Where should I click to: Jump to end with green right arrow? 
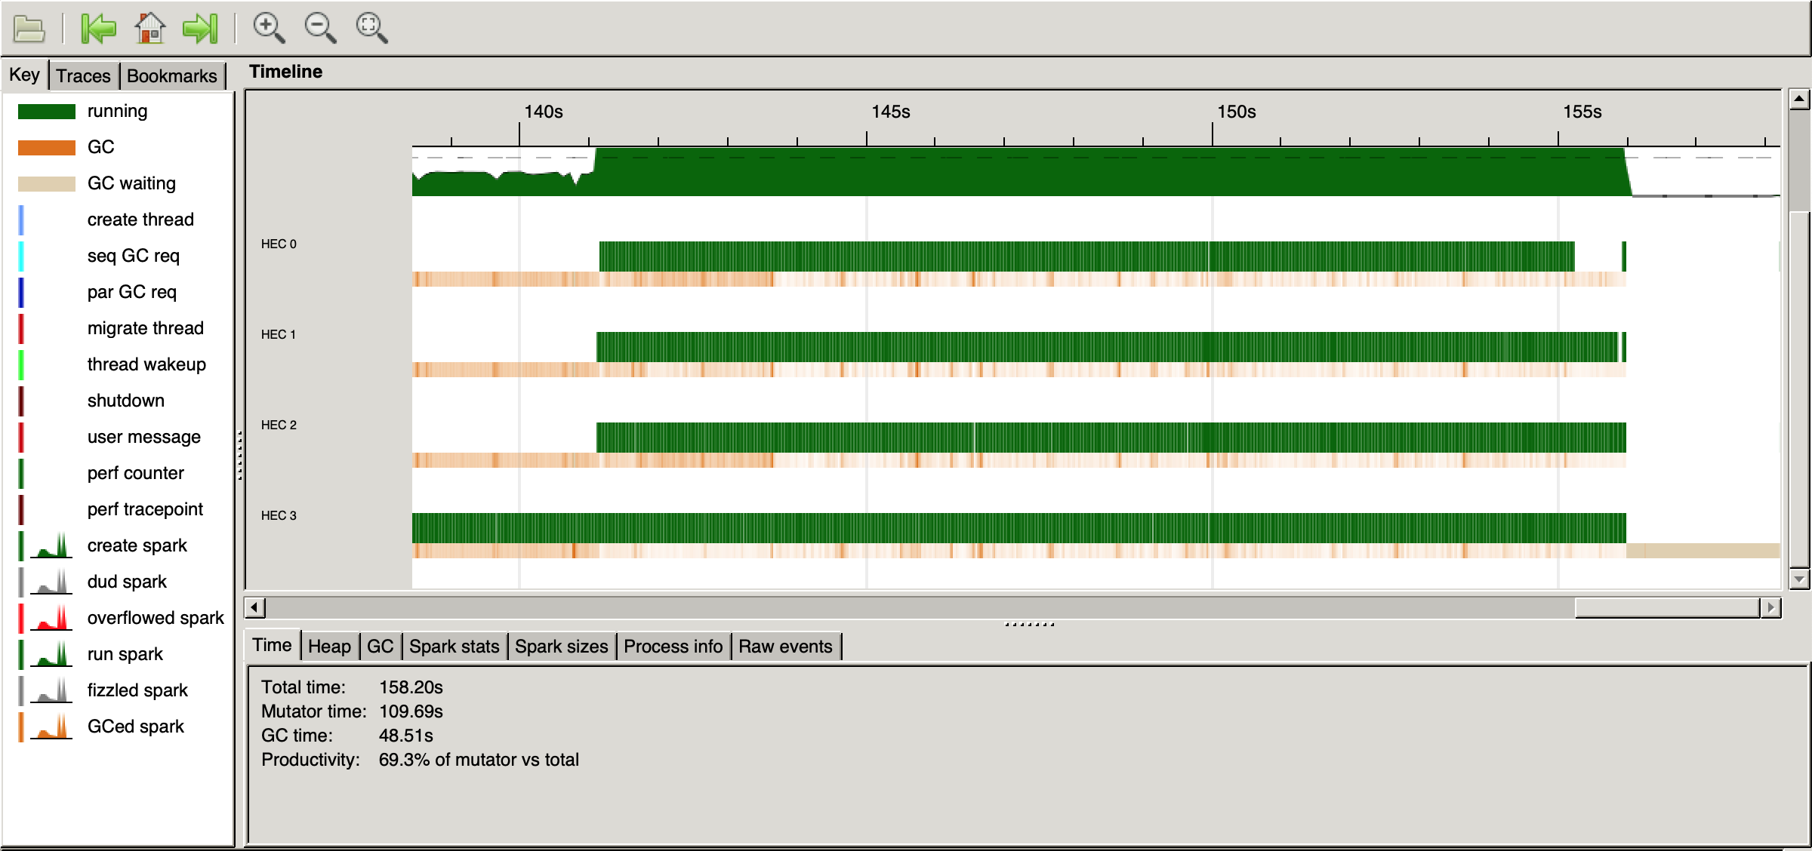[x=200, y=29]
